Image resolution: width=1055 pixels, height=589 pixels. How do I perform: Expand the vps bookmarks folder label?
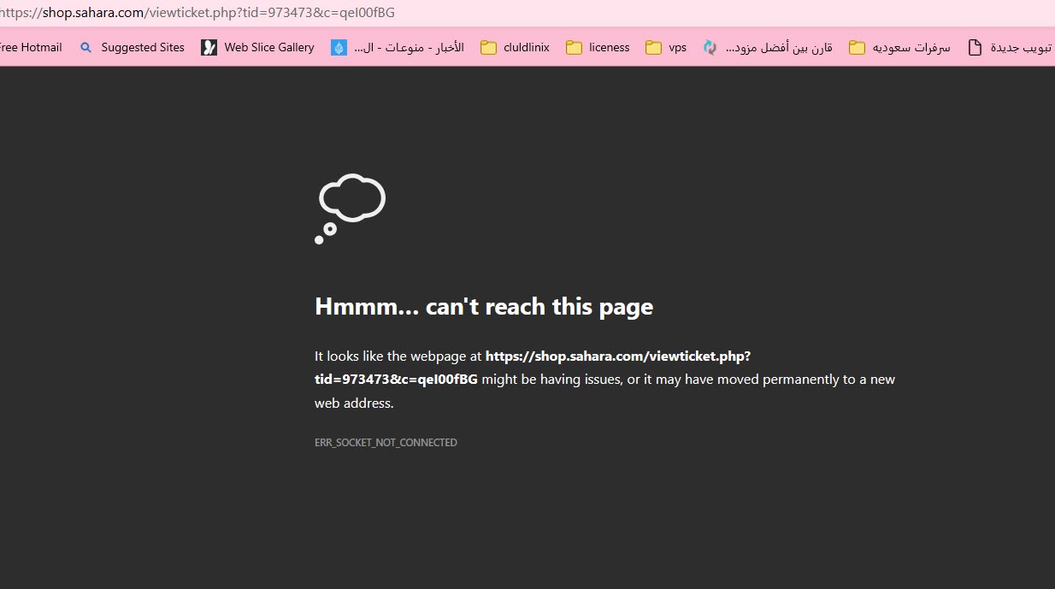coord(677,48)
